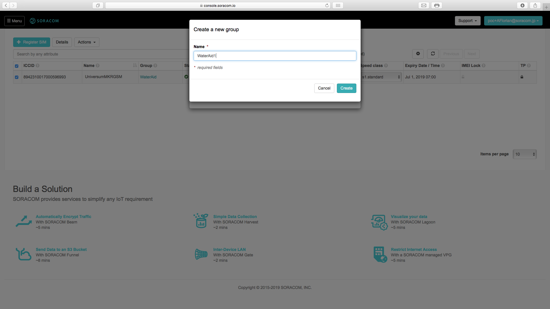
Task: Click the SORACOM Funnel S3 bucket icon
Action: click(x=23, y=254)
